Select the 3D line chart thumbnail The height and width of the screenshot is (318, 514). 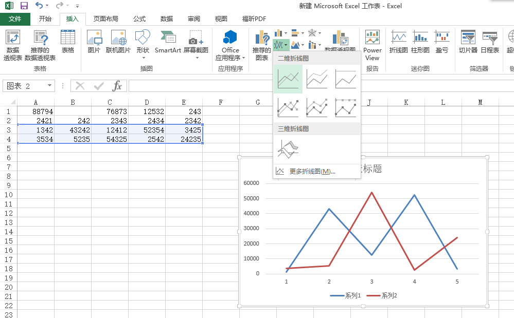288,148
